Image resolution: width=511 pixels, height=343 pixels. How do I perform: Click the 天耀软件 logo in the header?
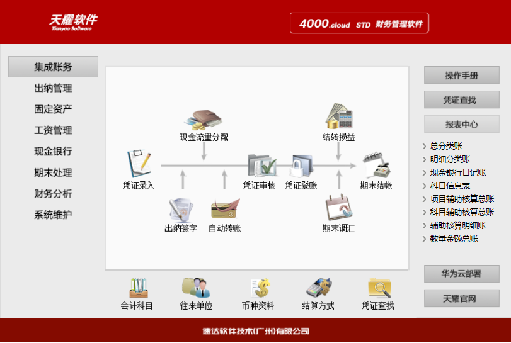73,22
